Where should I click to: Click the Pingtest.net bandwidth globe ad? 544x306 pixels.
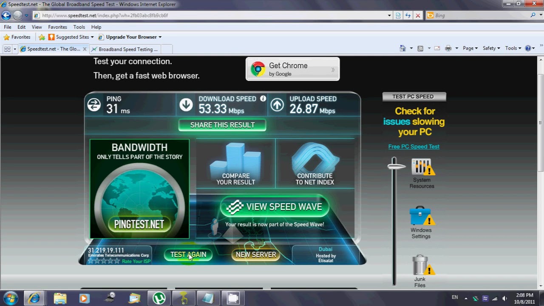tap(139, 189)
